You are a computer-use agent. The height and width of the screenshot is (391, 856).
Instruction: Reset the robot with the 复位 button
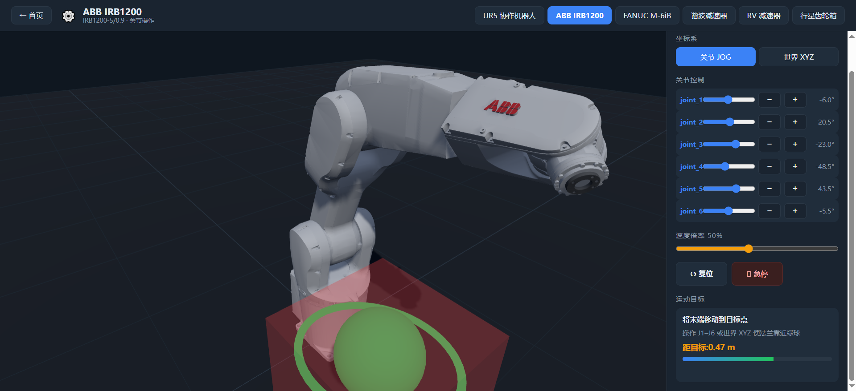(x=701, y=274)
